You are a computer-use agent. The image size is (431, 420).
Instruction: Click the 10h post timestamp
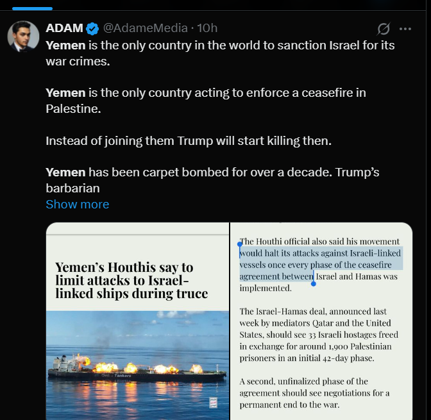[x=207, y=28]
